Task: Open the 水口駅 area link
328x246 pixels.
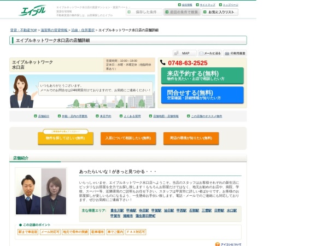Action: 232,210
